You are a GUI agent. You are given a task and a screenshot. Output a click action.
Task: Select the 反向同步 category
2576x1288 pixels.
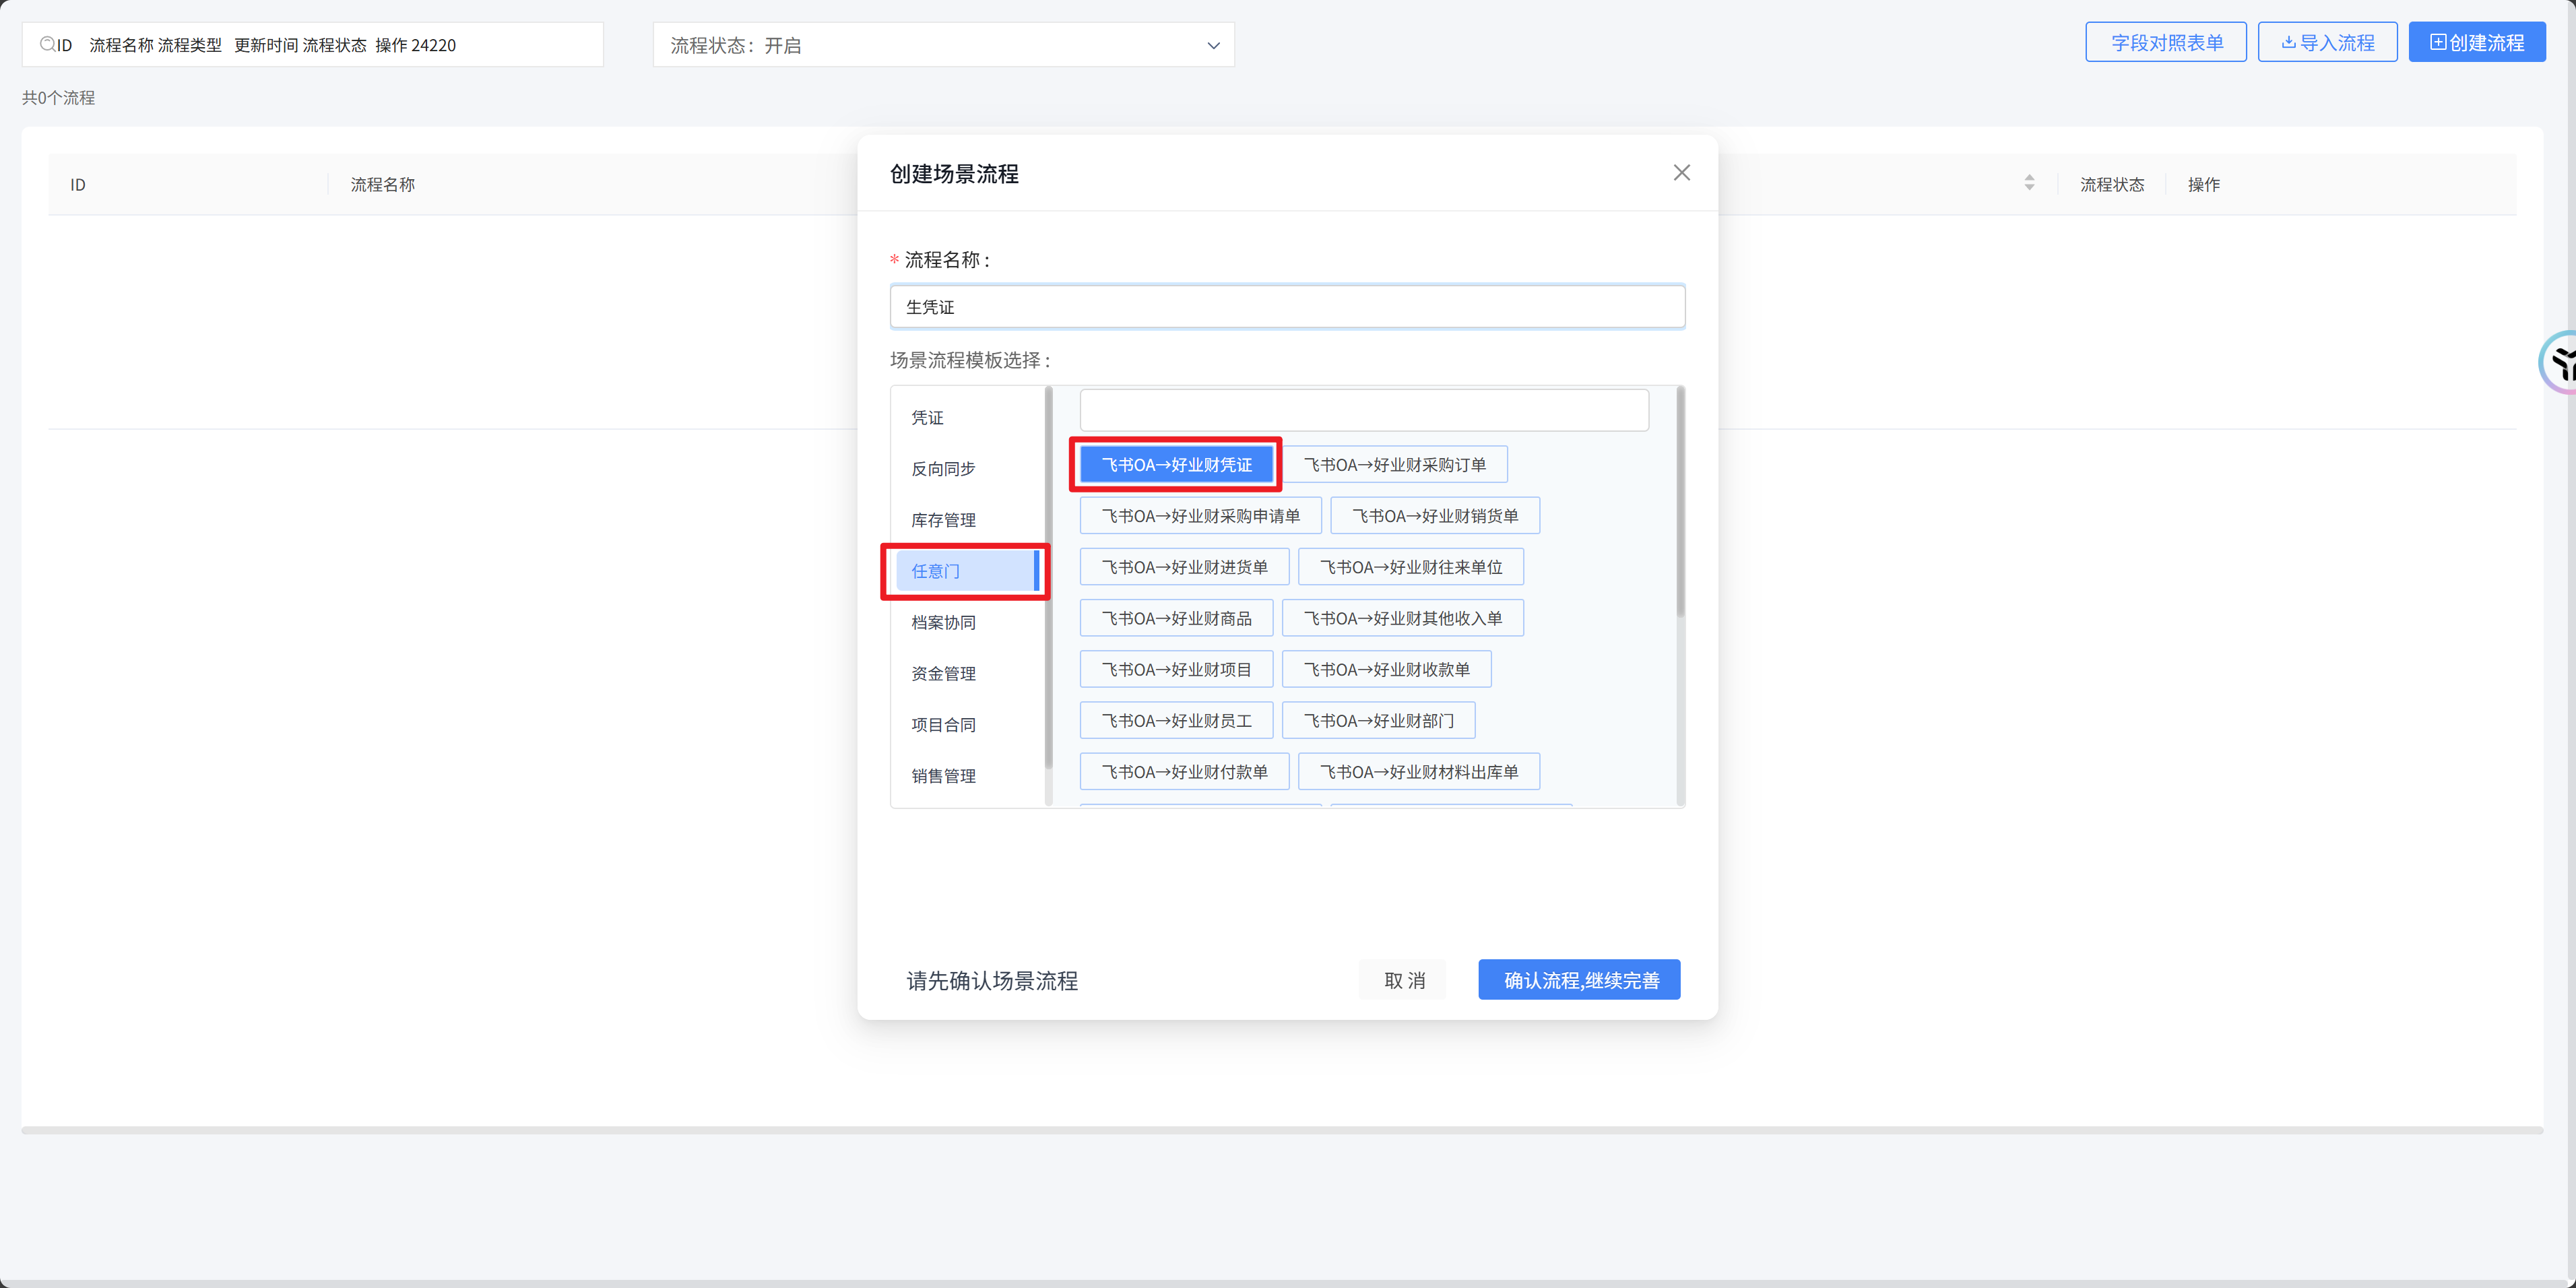pos(942,468)
